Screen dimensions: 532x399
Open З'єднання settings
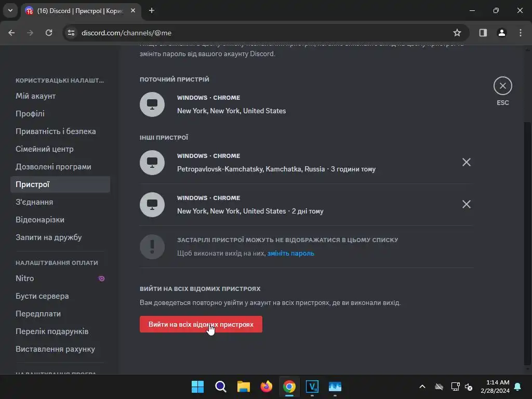(x=60, y=202)
